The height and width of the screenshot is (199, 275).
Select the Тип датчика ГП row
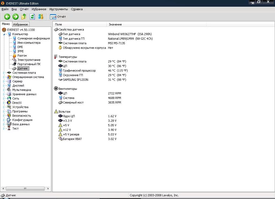click(105, 39)
